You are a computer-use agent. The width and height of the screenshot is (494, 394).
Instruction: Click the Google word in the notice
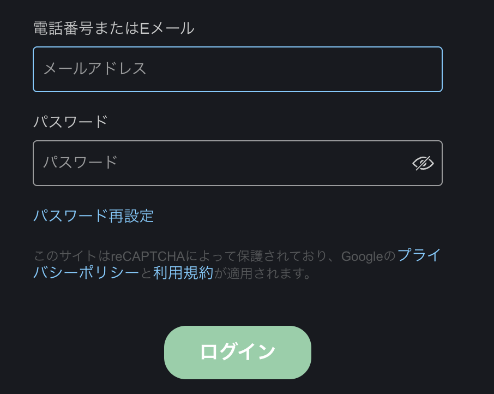pyautogui.click(x=362, y=256)
